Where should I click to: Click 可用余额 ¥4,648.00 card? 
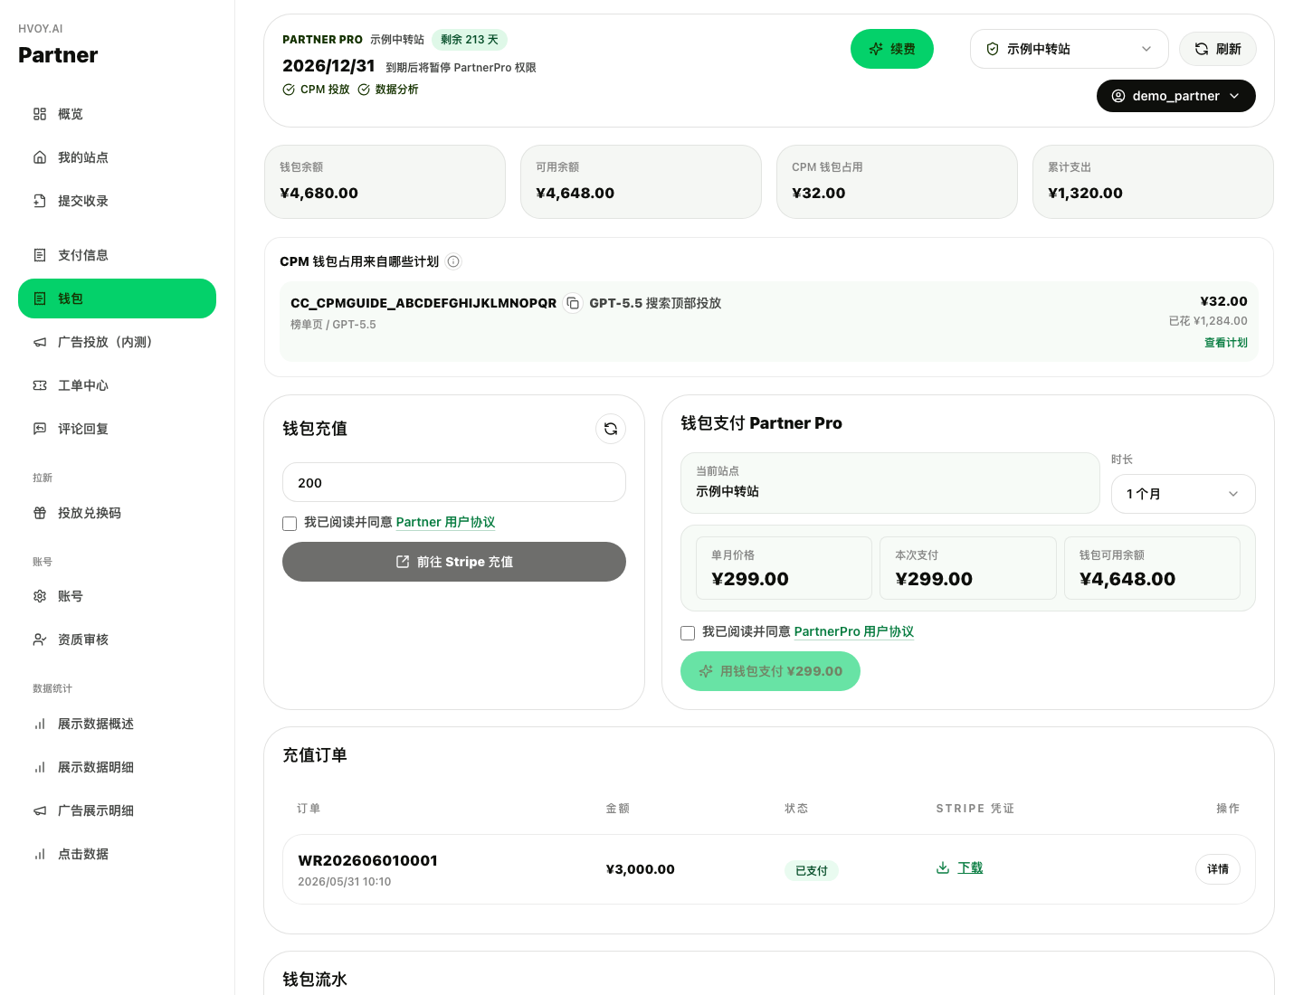point(641,182)
